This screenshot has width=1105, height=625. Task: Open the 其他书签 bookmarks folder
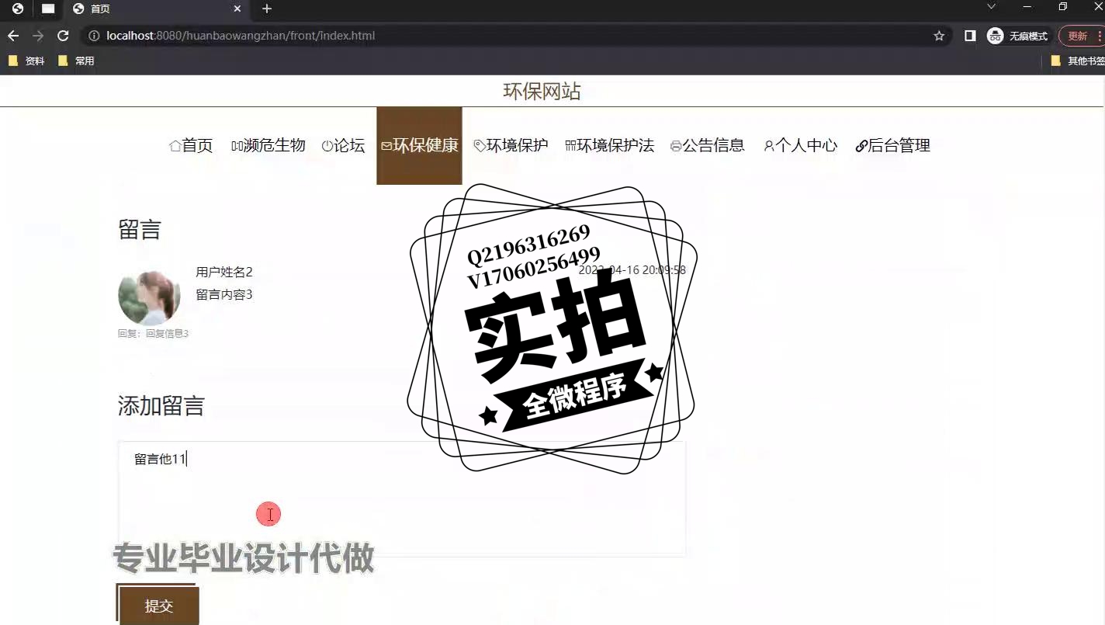click(1077, 61)
